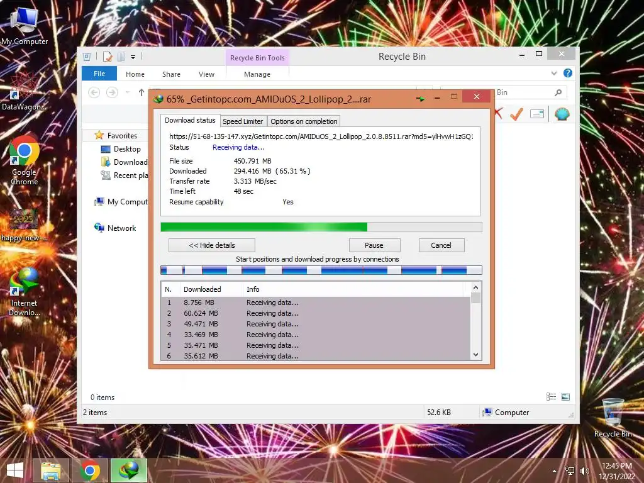Viewport: 644px width, 483px height.
Task: Open recent locations dropdown arrow
Action: (x=128, y=92)
